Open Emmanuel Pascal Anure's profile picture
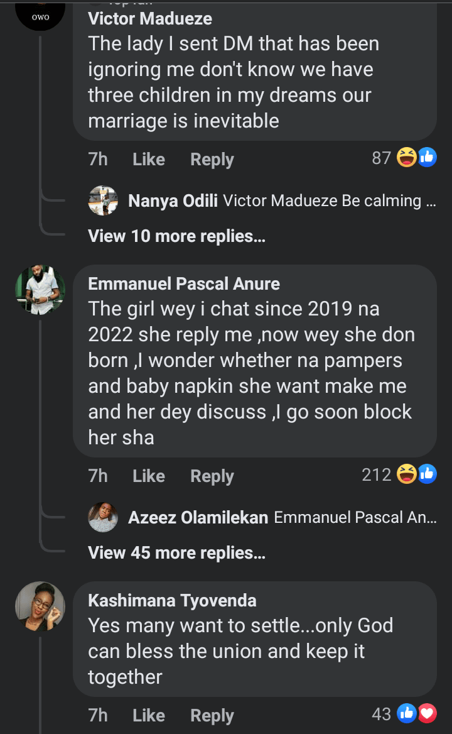The image size is (452, 734). click(x=40, y=290)
